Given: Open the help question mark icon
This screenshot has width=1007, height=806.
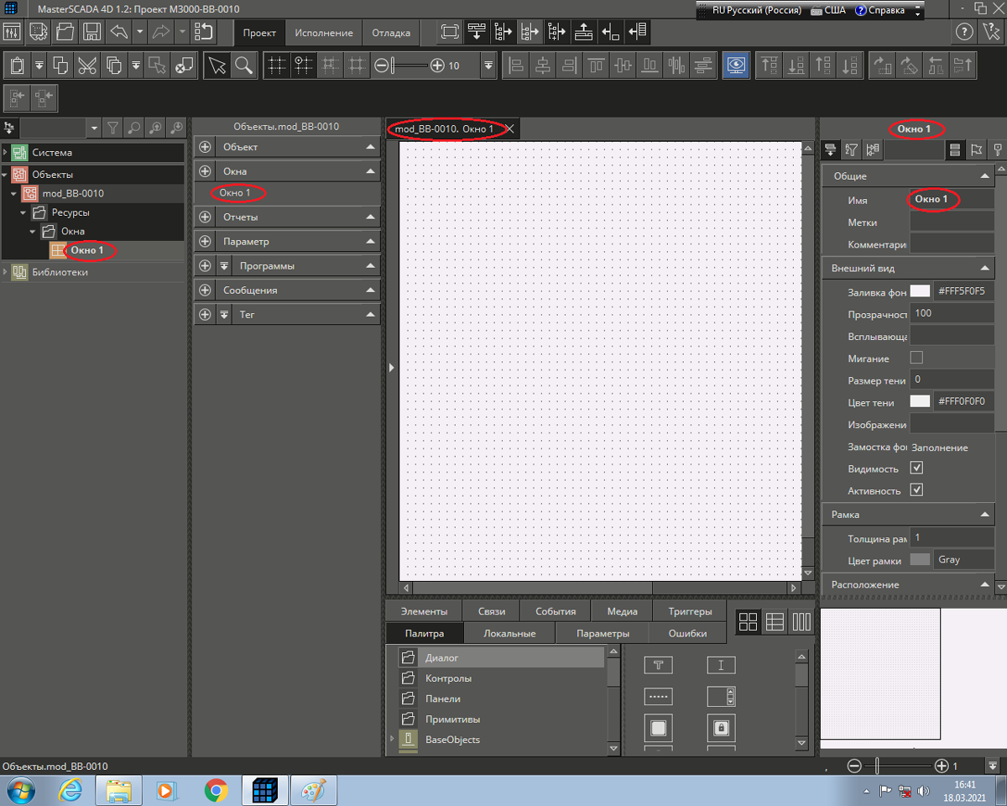Looking at the screenshot, I should coord(964,33).
